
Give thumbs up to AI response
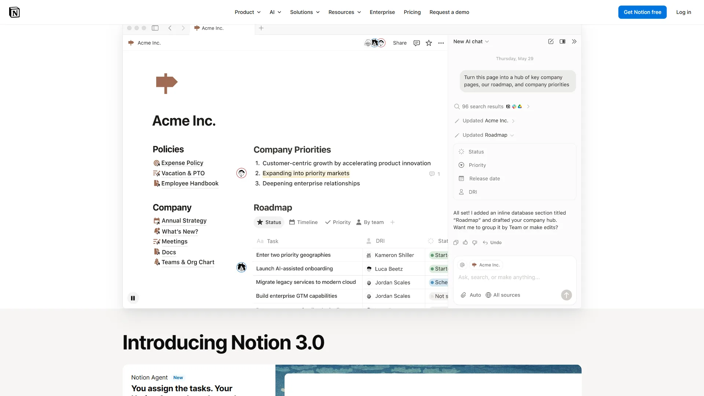[465, 242]
